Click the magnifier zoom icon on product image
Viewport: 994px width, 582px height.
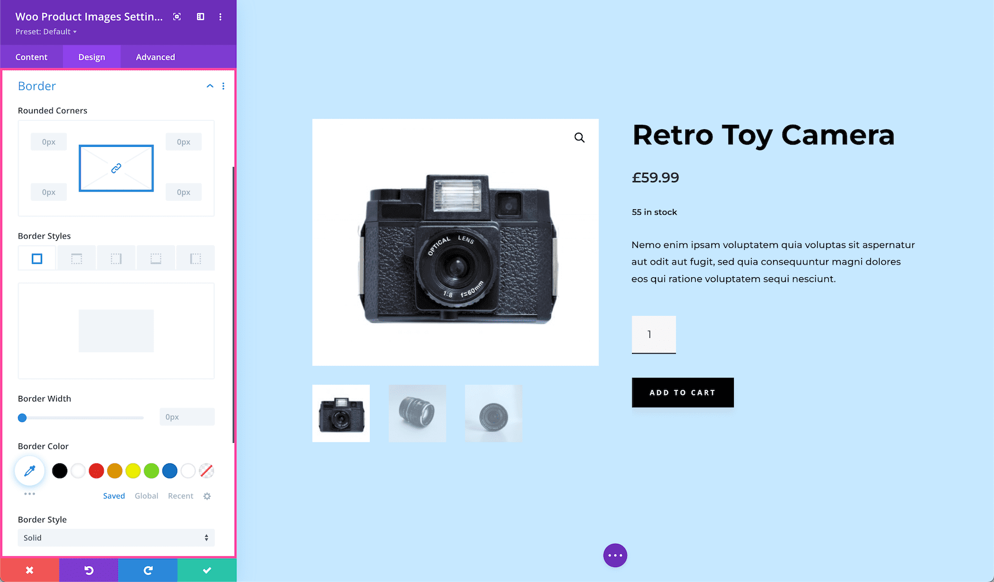click(x=579, y=137)
